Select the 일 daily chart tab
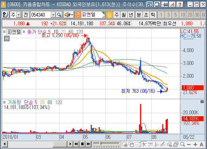Screen dimensions: 207x149 109,15
